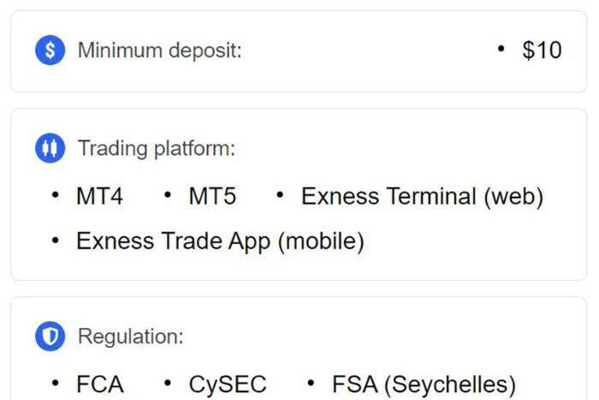The width and height of the screenshot is (599, 400).
Task: Select the Trading platform heading
Action: [157, 148]
